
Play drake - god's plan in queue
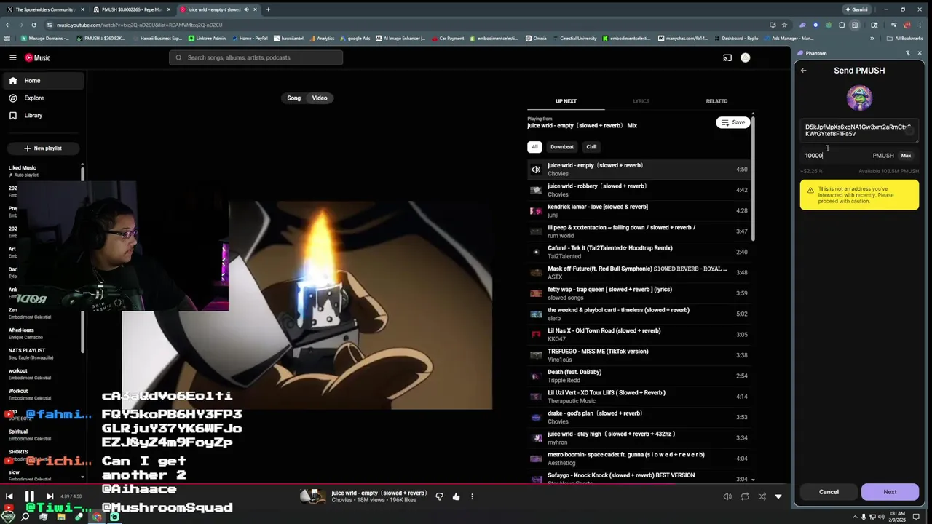pos(639,417)
